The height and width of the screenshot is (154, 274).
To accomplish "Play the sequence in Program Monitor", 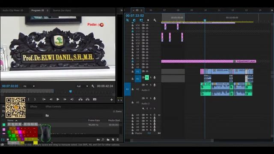I will (x=58, y=99).
